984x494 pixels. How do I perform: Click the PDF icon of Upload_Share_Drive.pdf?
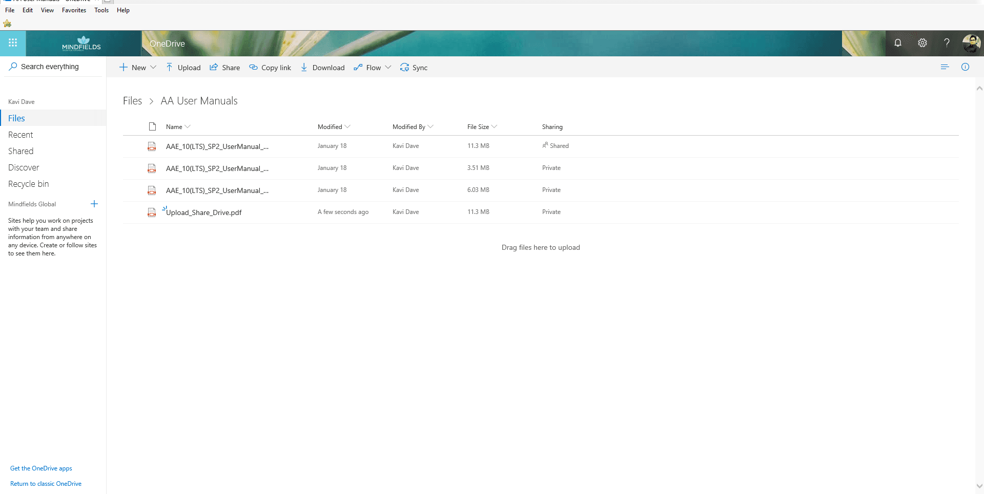[152, 212]
